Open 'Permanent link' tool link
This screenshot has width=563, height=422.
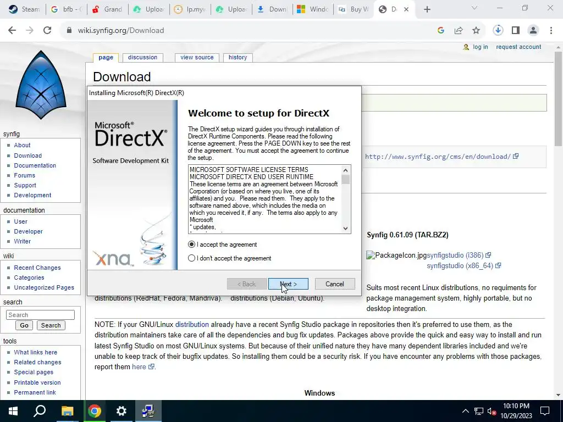pos(35,392)
